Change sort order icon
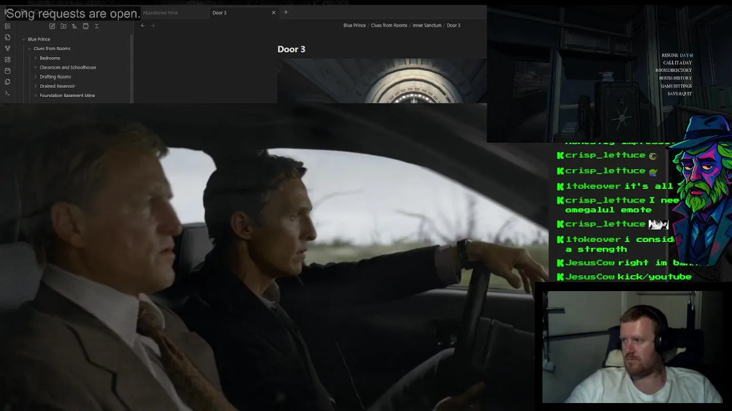 click(x=74, y=26)
